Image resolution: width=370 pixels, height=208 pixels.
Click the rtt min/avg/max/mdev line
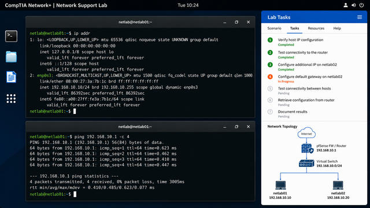[92, 187]
